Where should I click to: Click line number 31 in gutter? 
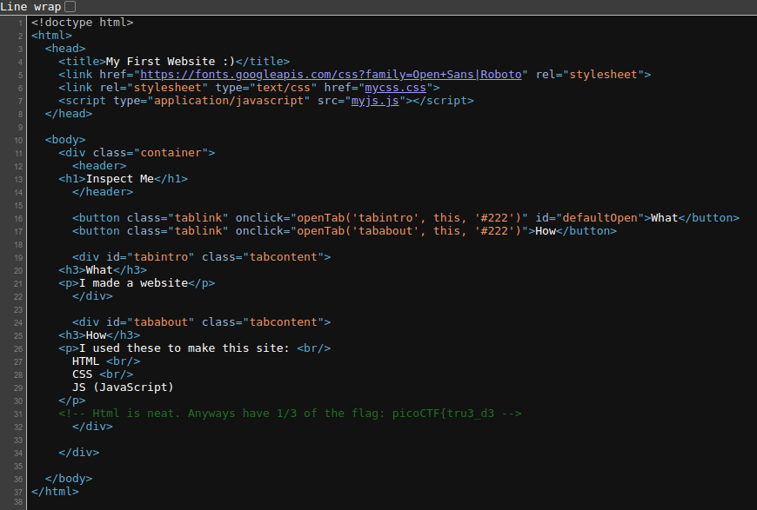[18, 414]
